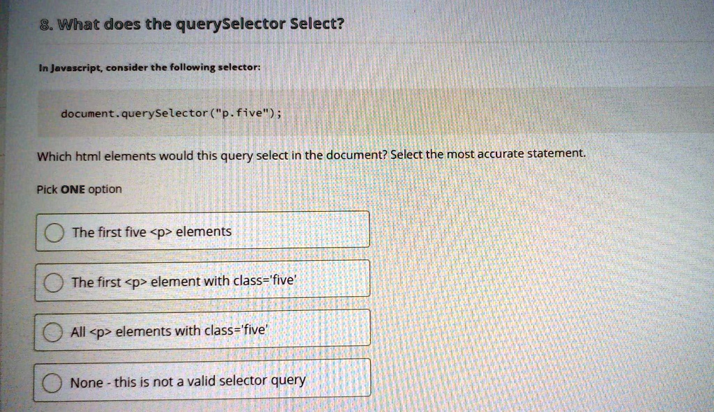The width and height of the screenshot is (714, 412).
Task: Click the "p.five" string inside the code
Action: click(x=241, y=113)
